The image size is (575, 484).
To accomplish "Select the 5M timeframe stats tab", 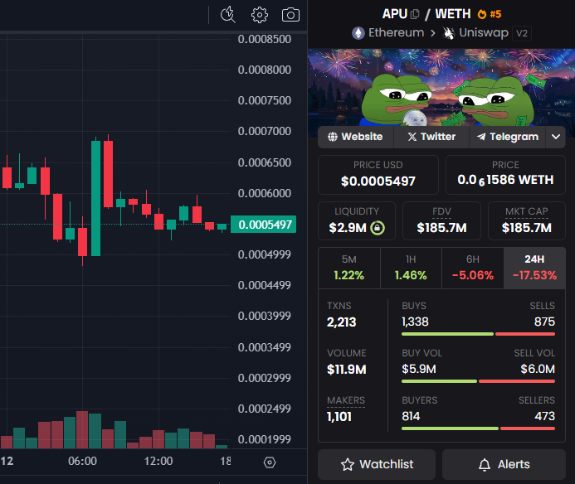I will coord(349,268).
